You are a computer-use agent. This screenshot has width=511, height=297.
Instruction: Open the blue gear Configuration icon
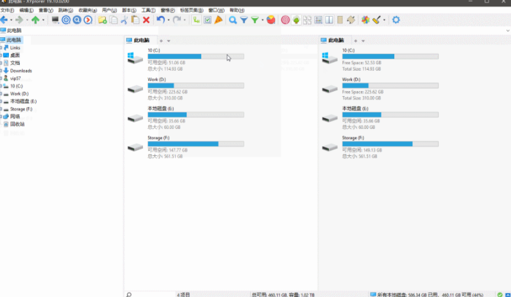pos(396,20)
